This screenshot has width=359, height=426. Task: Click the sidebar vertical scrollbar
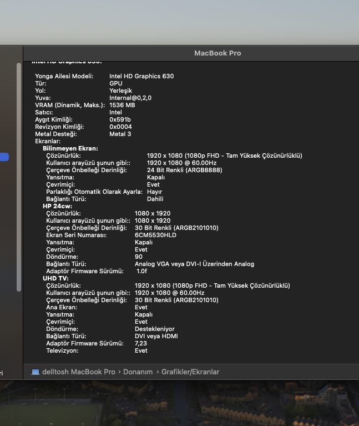(19, 178)
